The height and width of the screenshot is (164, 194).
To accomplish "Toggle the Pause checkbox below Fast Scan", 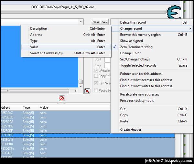I will 96,91.
